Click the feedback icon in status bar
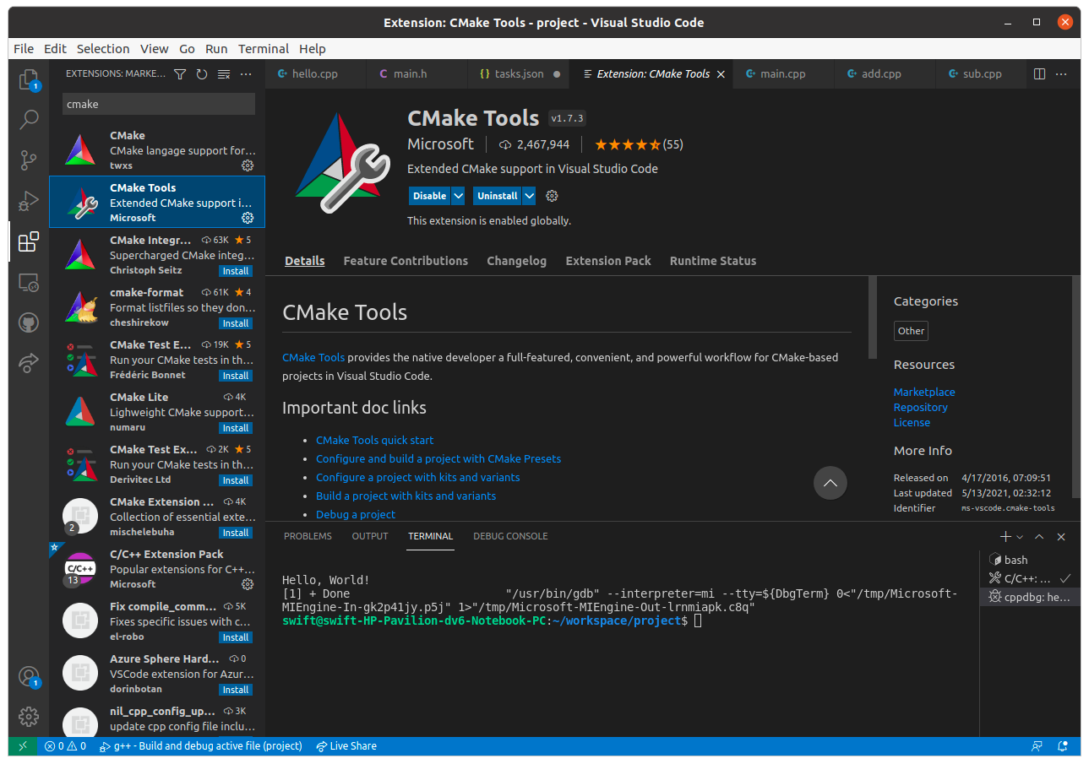This screenshot has width=1089, height=764. tap(1037, 746)
